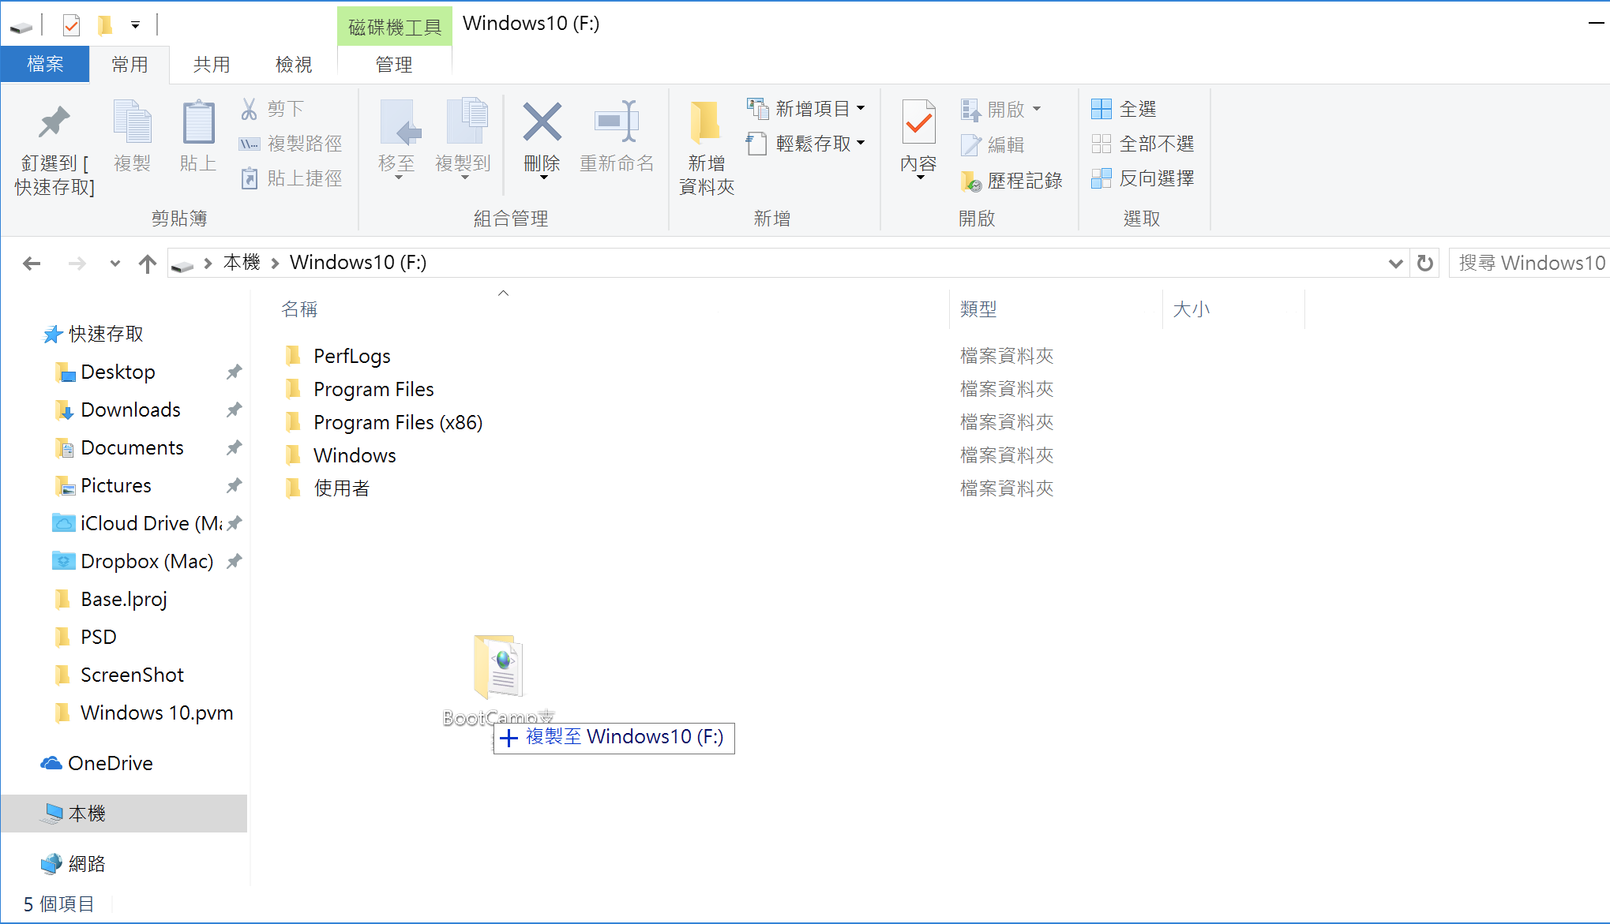Open Desktop in the sidebar
This screenshot has width=1610, height=924.
point(118,372)
